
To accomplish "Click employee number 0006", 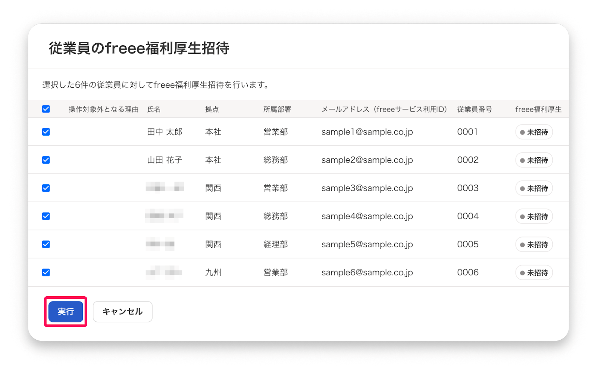I will (x=468, y=272).
